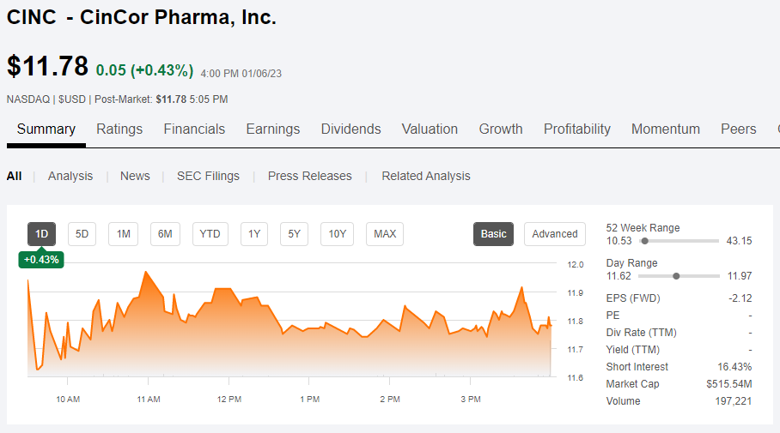780x433 pixels.
Task: Select Basic chart mode
Action: 493,234
